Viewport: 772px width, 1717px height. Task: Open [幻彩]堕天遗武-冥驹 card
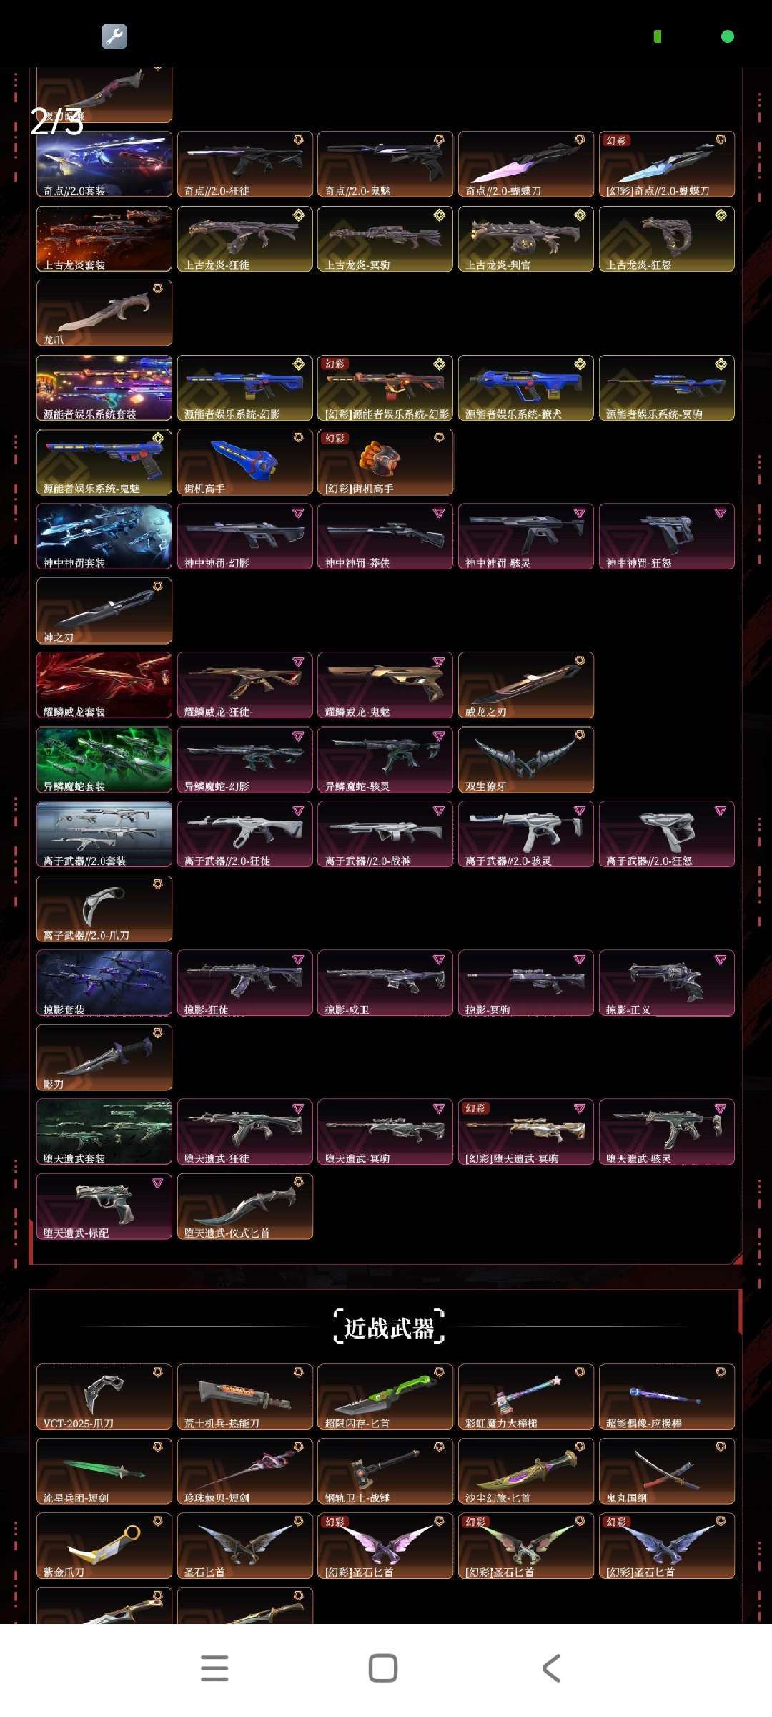(x=526, y=1132)
